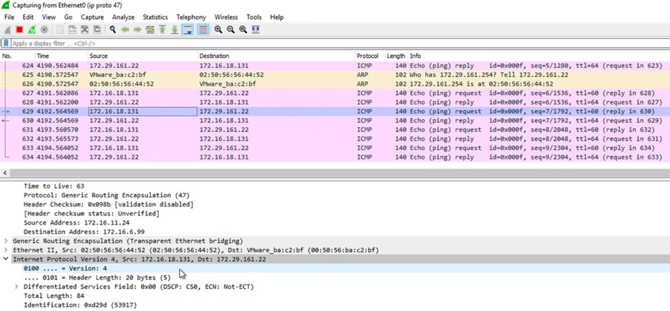
Task: Open the Statistics menu
Action: 155,17
